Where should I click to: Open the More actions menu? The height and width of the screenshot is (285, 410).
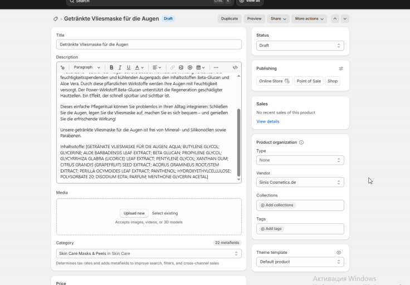(309, 19)
